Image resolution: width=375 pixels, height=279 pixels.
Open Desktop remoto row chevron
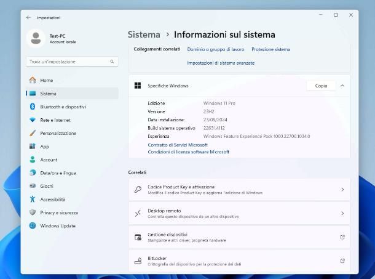342,213
